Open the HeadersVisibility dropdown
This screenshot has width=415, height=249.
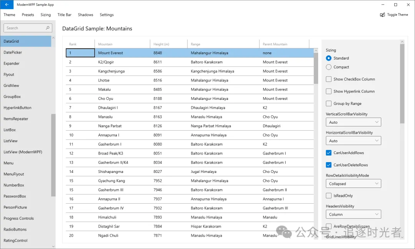tap(353, 214)
